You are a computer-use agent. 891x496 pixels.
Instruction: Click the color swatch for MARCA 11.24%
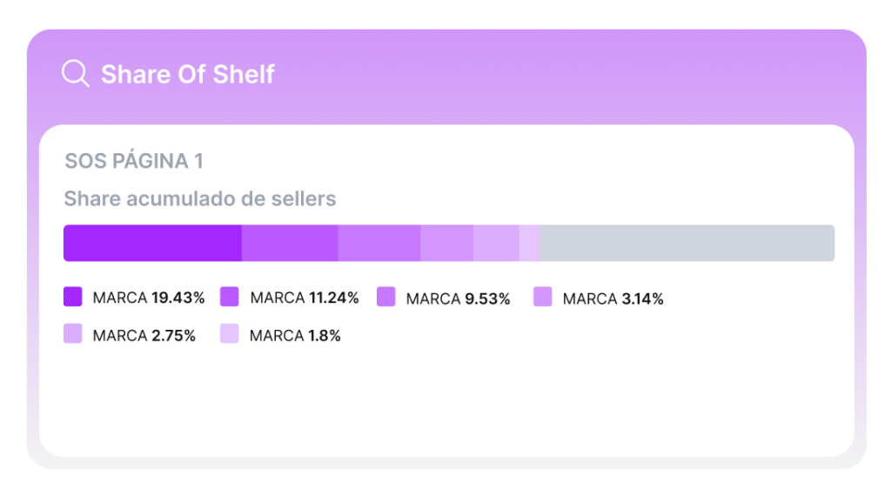point(230,297)
